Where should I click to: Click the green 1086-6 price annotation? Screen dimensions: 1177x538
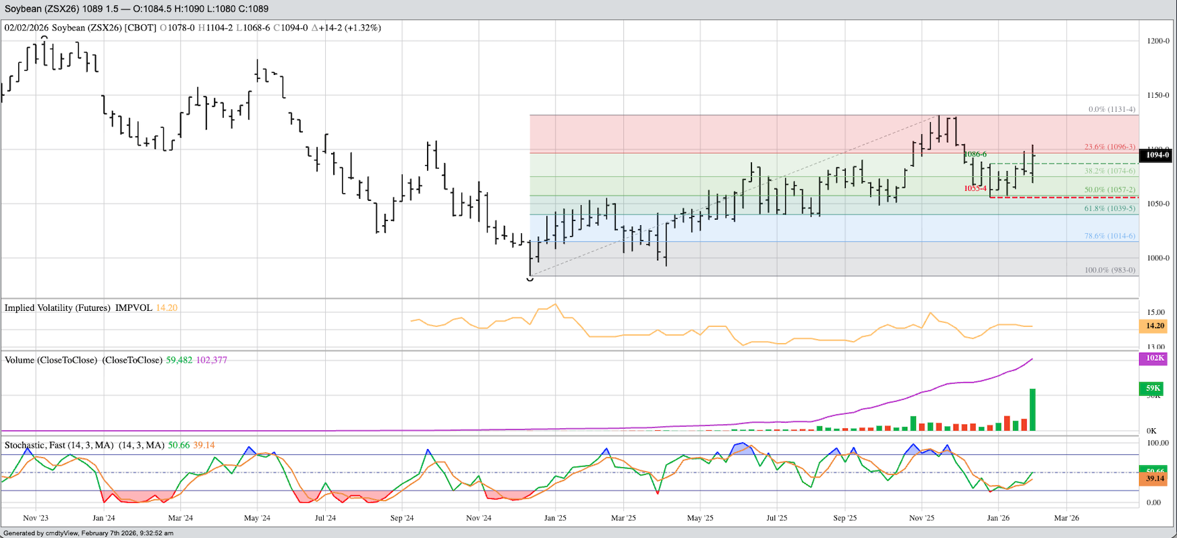pyautogui.click(x=975, y=154)
